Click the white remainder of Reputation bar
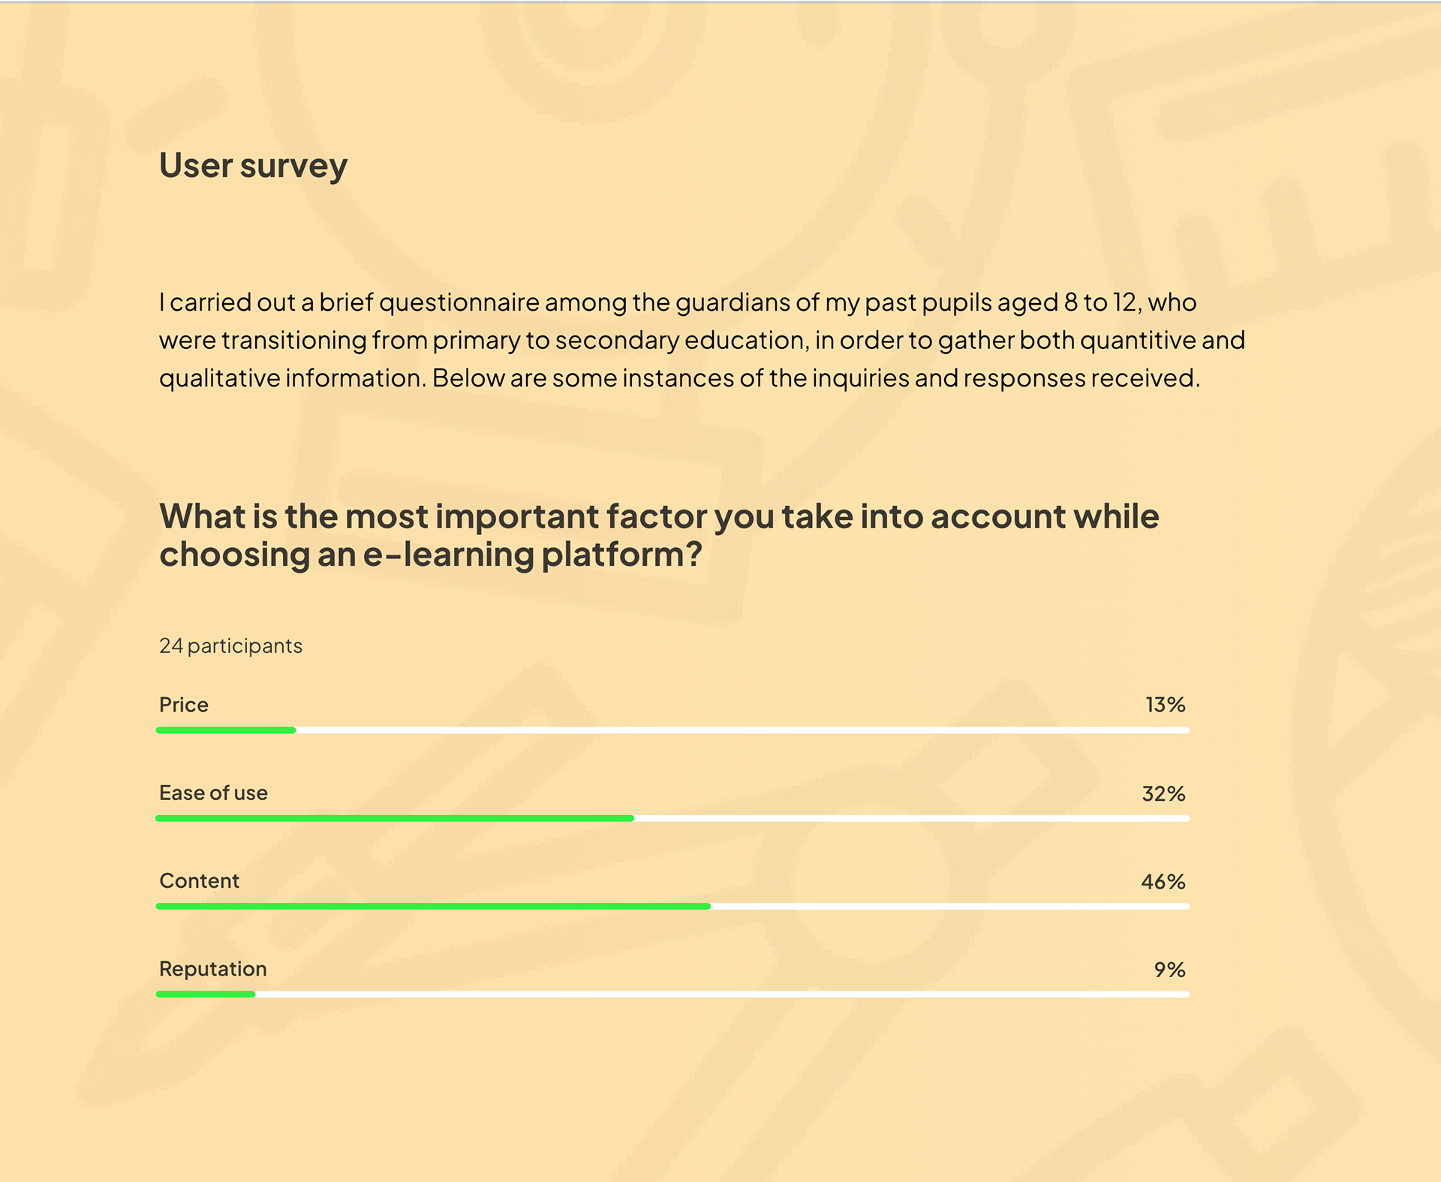The height and width of the screenshot is (1182, 1441). point(722,994)
